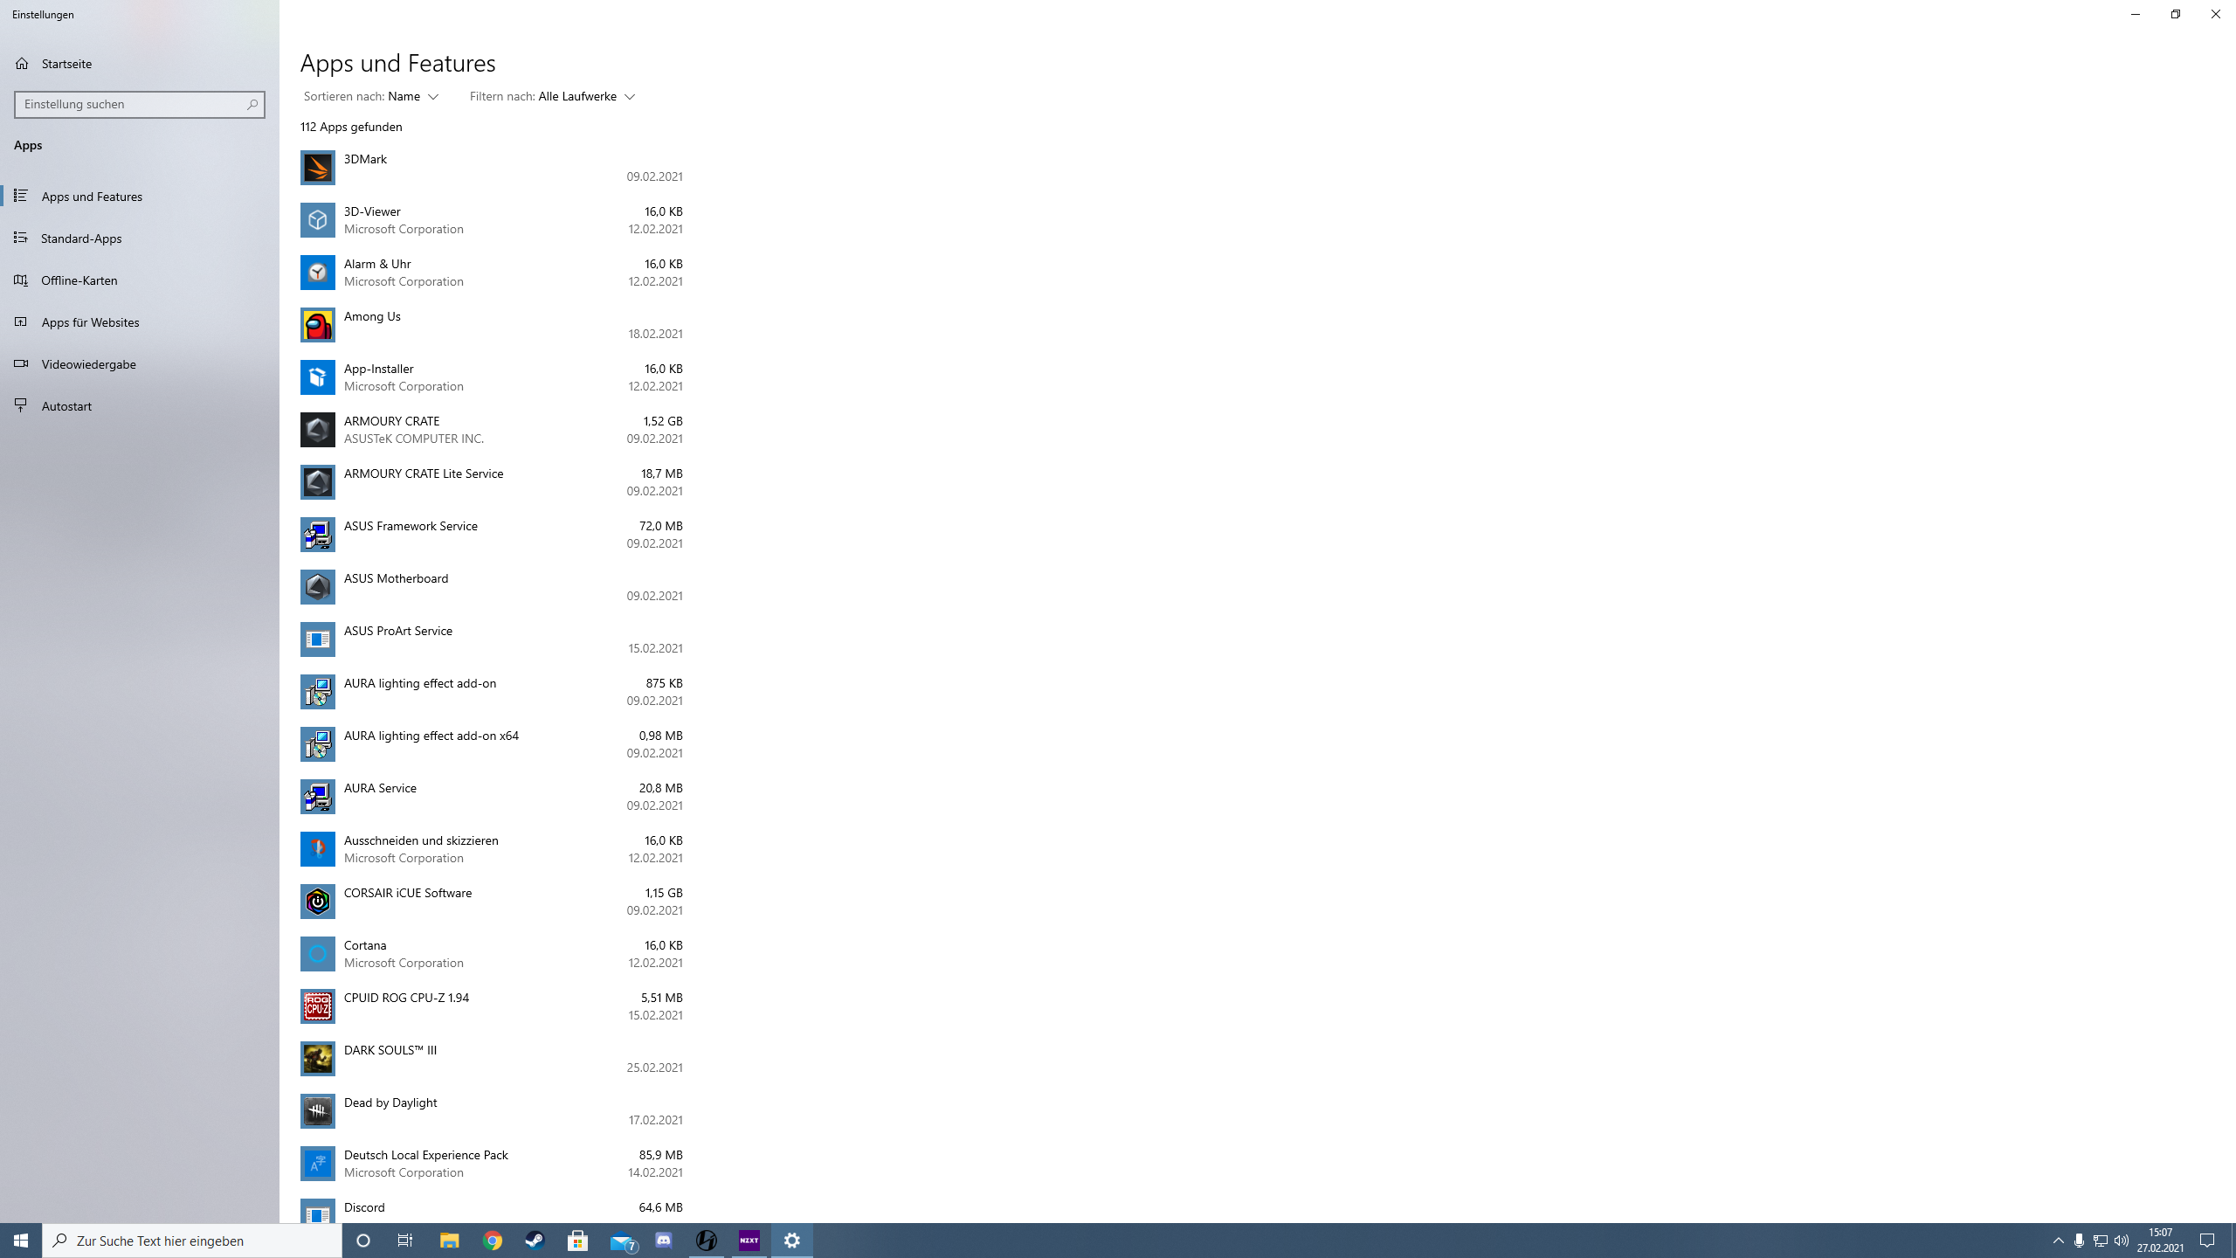Click the Windows Start button
The image size is (2236, 1258).
pyautogui.click(x=19, y=1240)
